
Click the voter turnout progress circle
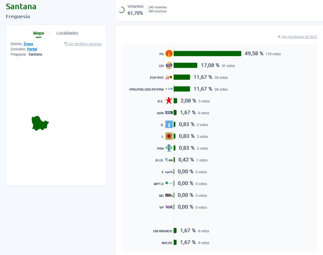point(121,10)
